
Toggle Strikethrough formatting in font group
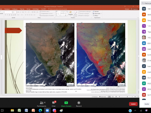click(13, 15)
